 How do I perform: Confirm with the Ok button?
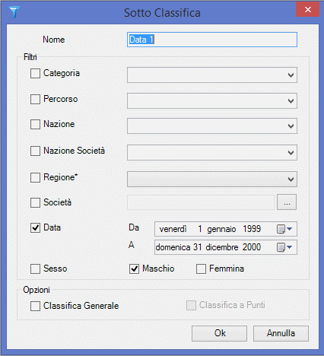coord(219,333)
